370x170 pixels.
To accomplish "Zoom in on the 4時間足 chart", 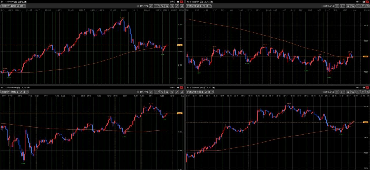I will 162,92.
